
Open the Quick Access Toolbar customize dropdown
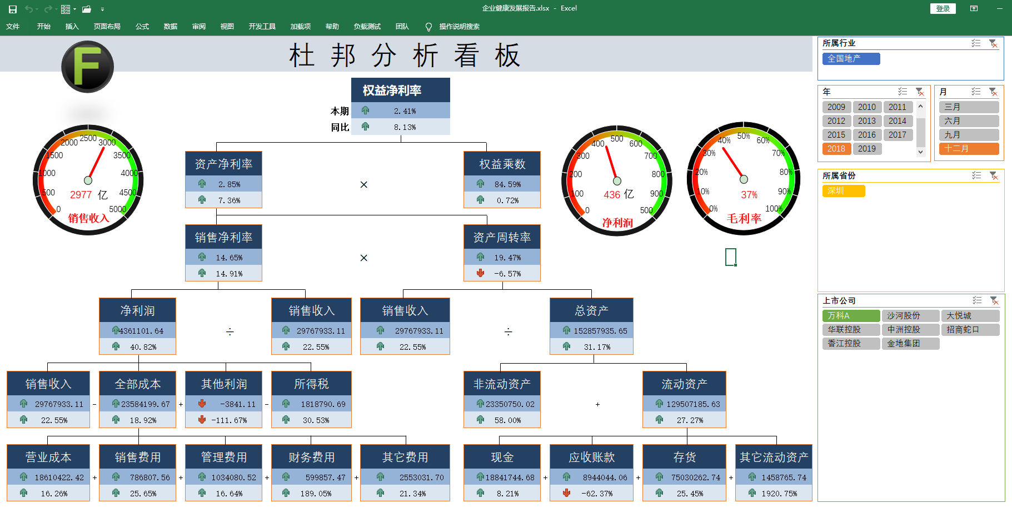pyautogui.click(x=102, y=9)
